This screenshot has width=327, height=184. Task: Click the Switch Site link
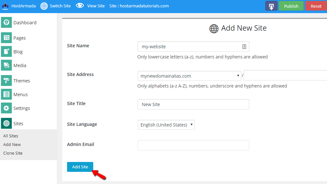(x=60, y=6)
